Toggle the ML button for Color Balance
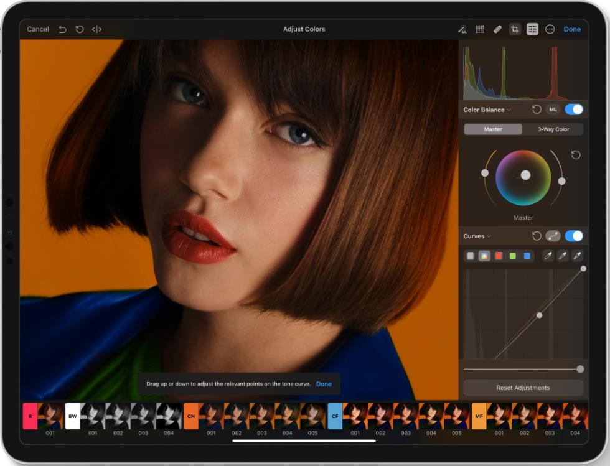Viewport: 610px width, 466px height. pyautogui.click(x=553, y=110)
